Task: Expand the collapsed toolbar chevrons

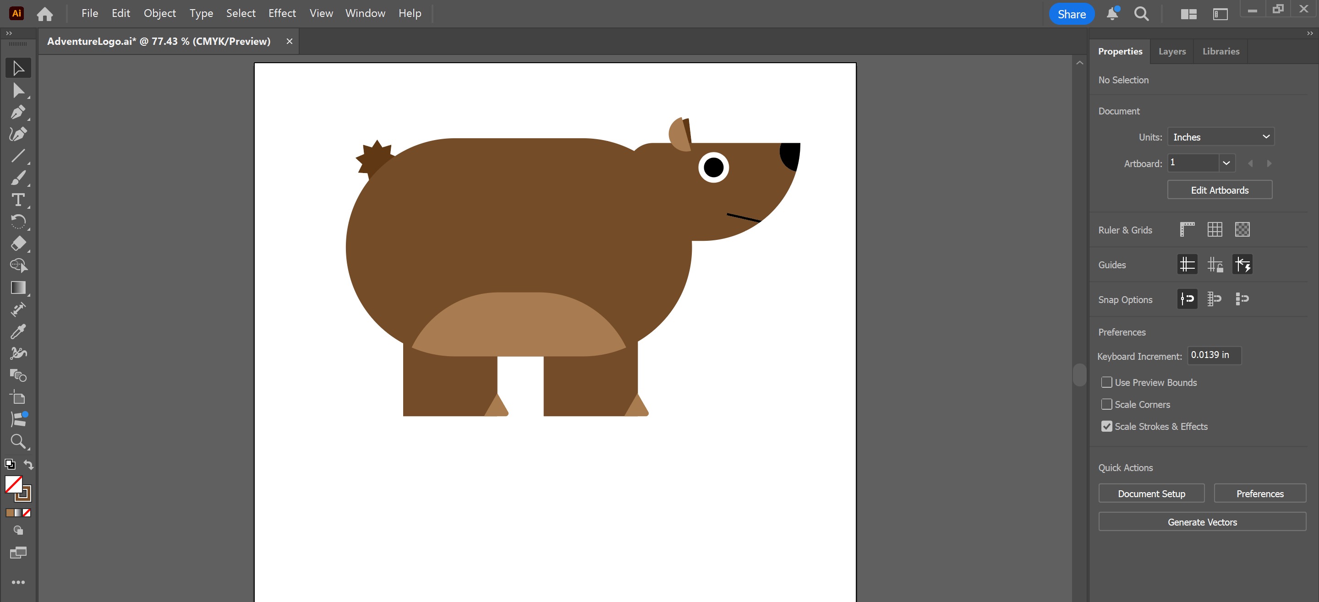Action: pos(9,33)
